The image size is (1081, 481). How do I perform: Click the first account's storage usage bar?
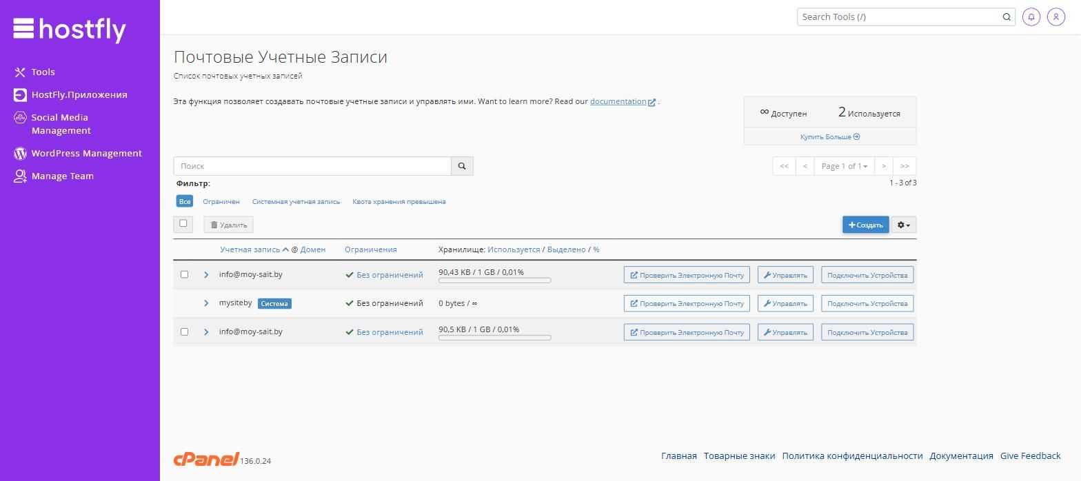click(x=495, y=280)
